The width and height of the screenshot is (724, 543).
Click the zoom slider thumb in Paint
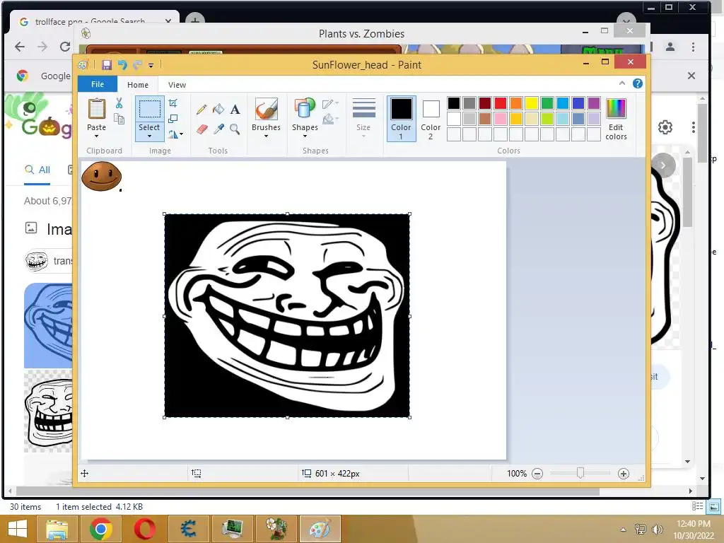(x=580, y=473)
